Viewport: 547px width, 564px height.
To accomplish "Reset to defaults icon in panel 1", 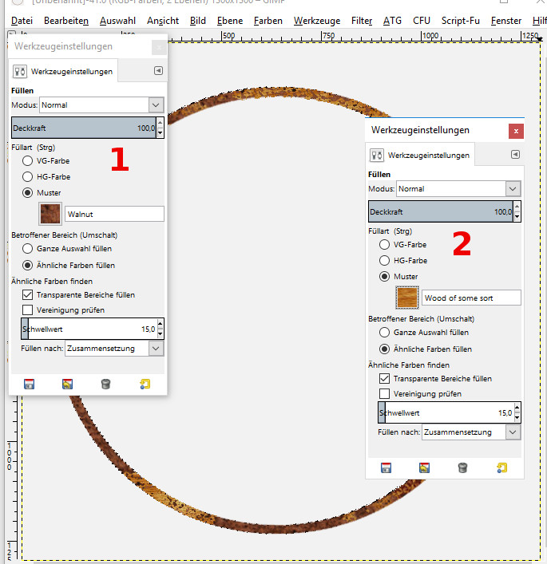I will (145, 385).
